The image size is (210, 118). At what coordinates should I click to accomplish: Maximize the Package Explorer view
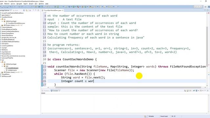tap(38, 10)
